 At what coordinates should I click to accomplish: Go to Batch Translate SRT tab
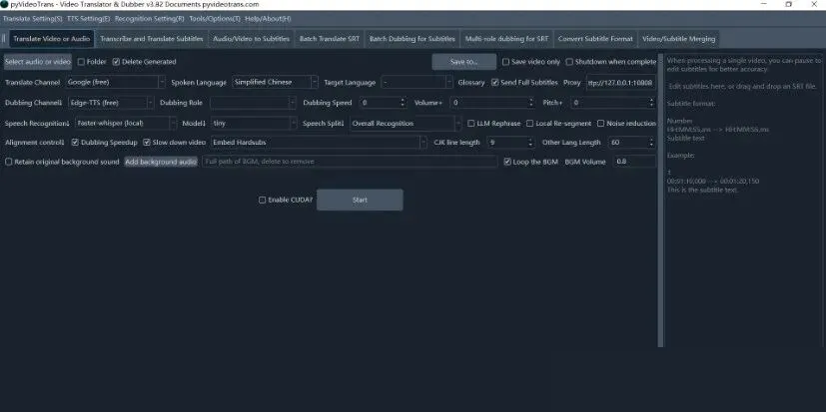click(x=330, y=39)
